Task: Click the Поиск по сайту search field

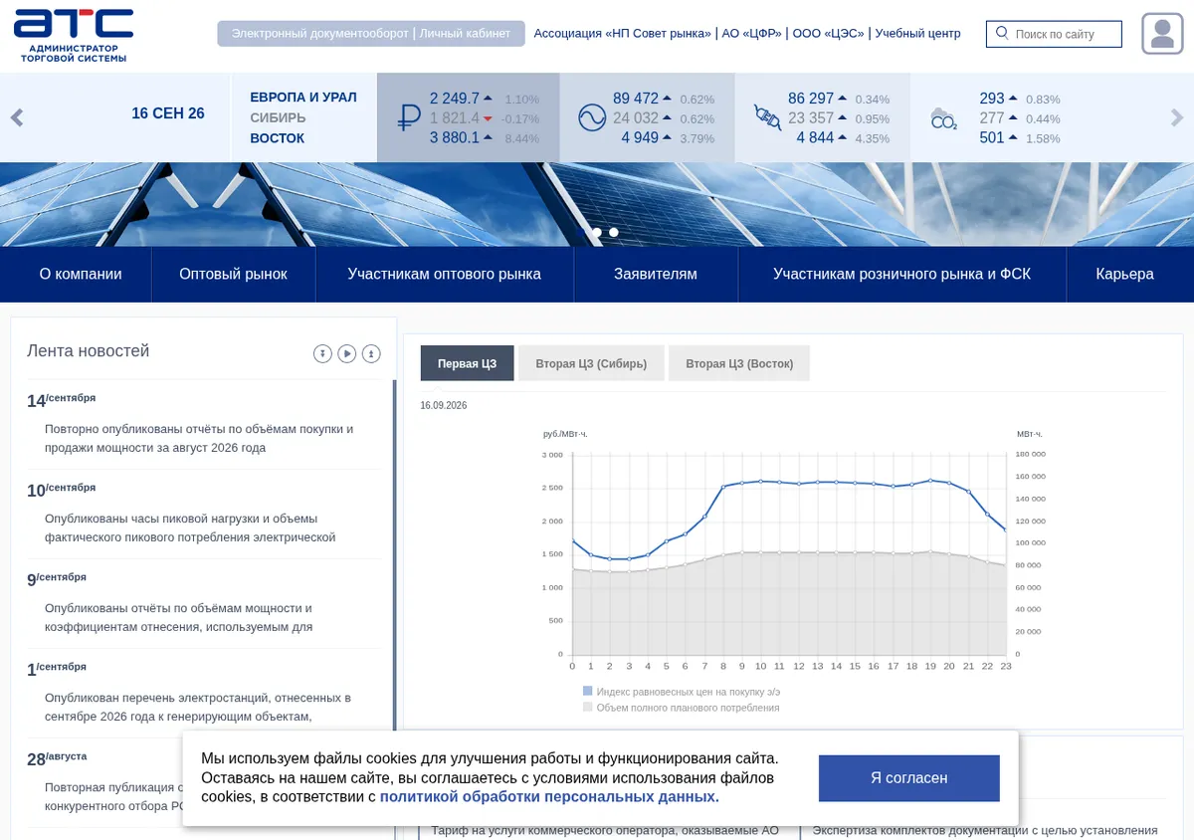Action: pyautogui.click(x=1054, y=34)
